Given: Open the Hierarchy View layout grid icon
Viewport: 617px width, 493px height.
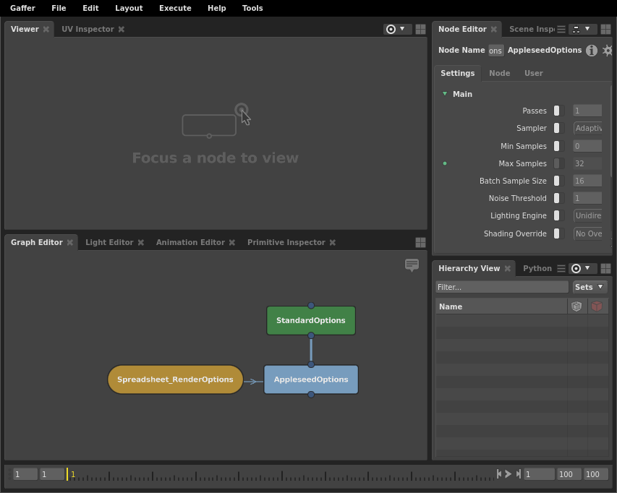Looking at the screenshot, I should click(x=605, y=268).
